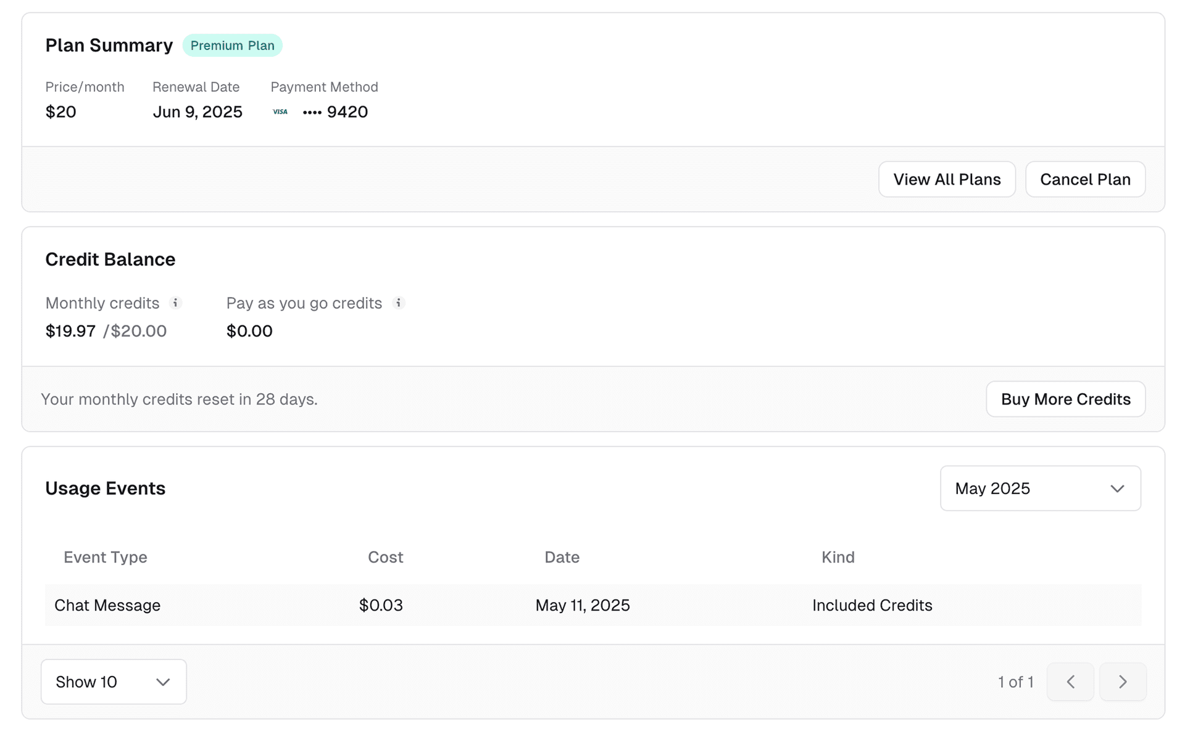Click the Visa card icon

tap(281, 112)
